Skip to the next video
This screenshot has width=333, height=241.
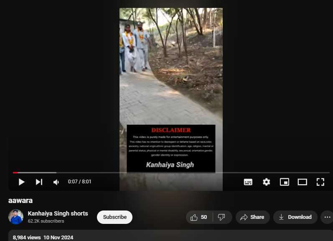pos(39,182)
